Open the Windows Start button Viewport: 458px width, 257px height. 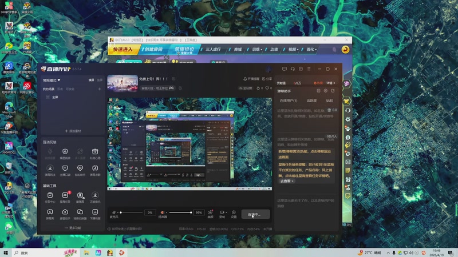coord(5,252)
